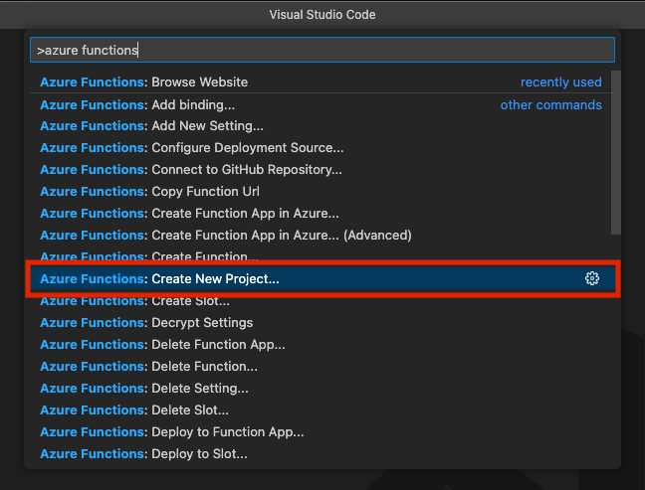Run Azure Functions: Decrypt Settings
The height and width of the screenshot is (490, 645).
pos(322,322)
